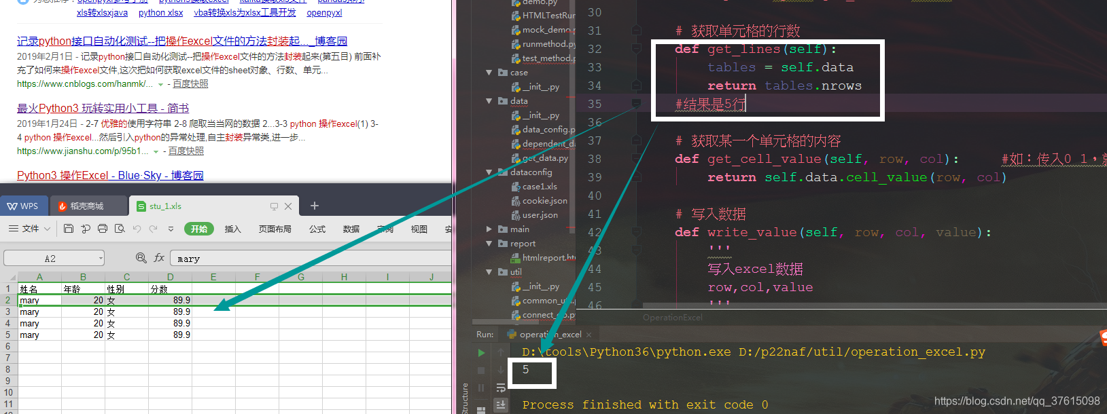Screen dimensions: 1107x414
Task: Click the up arrow in Run panel
Action: click(501, 352)
